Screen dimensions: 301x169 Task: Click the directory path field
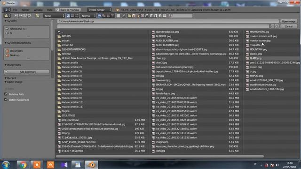168,22
